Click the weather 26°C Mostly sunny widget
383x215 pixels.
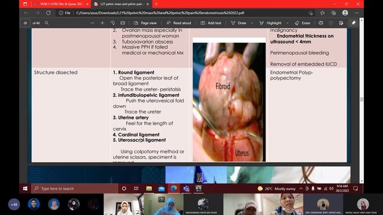(276, 189)
